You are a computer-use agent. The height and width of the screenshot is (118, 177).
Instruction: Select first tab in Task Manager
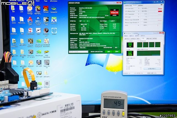(x=127, y=39)
